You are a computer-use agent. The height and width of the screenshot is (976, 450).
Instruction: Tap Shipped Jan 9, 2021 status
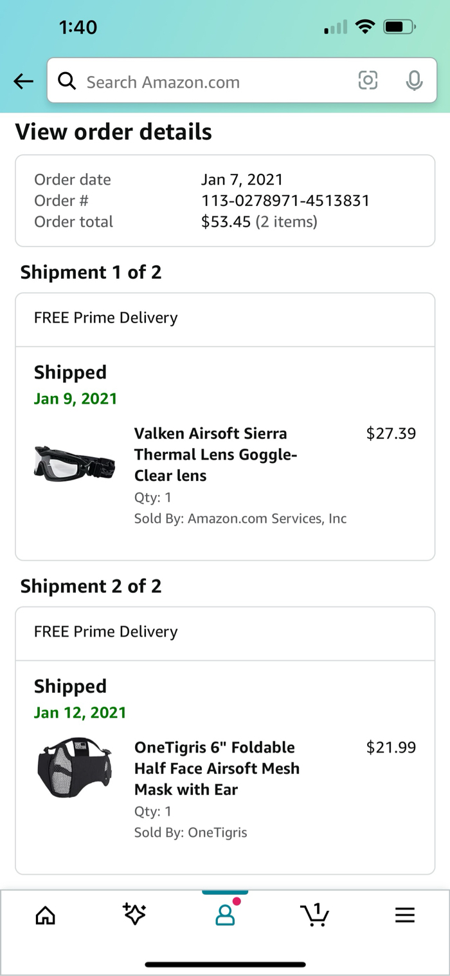(x=75, y=385)
